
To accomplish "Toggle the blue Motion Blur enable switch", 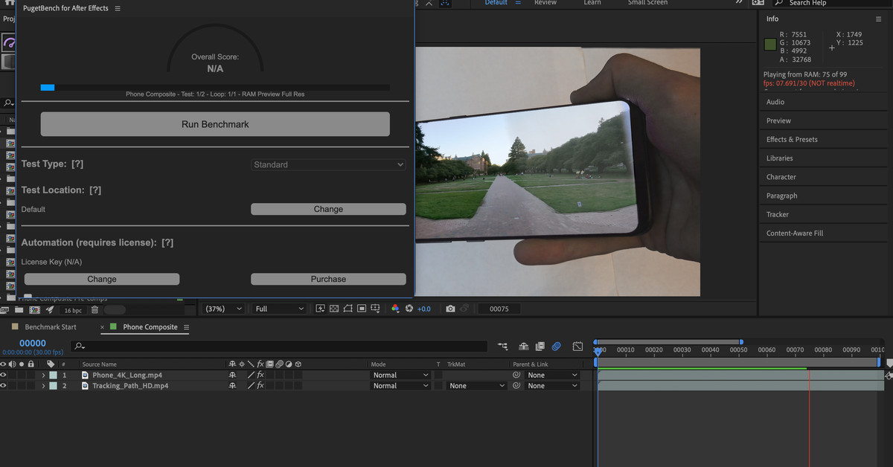I will click(x=556, y=347).
